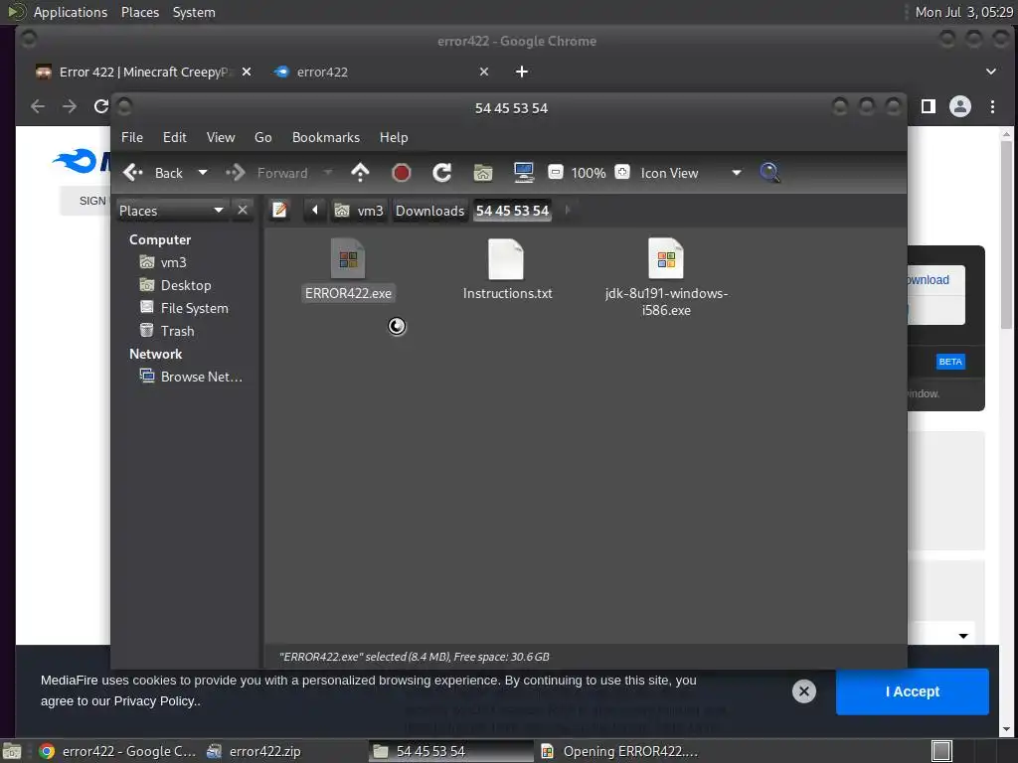Open the View menu
The width and height of the screenshot is (1018, 763).
click(x=221, y=137)
